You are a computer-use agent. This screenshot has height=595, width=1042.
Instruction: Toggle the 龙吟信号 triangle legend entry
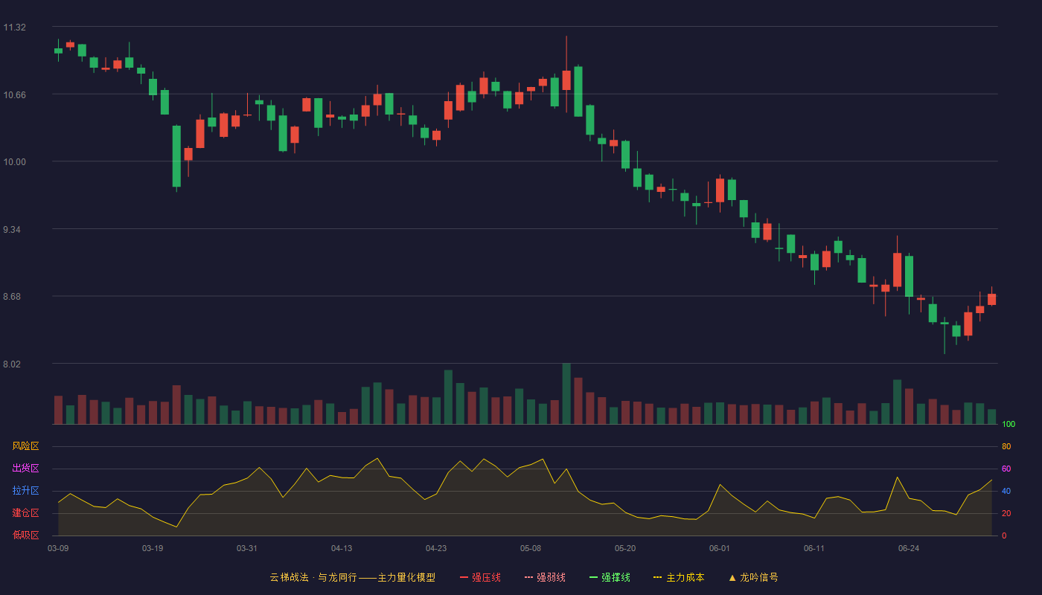click(753, 577)
